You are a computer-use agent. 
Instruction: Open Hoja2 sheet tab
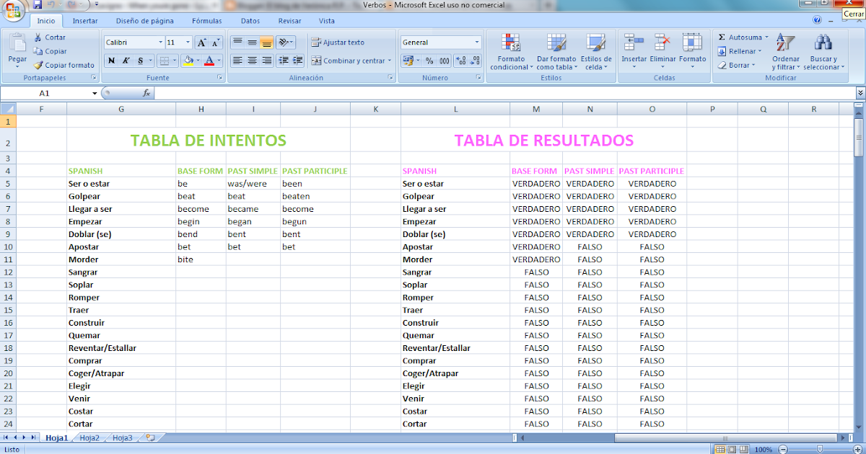click(89, 437)
